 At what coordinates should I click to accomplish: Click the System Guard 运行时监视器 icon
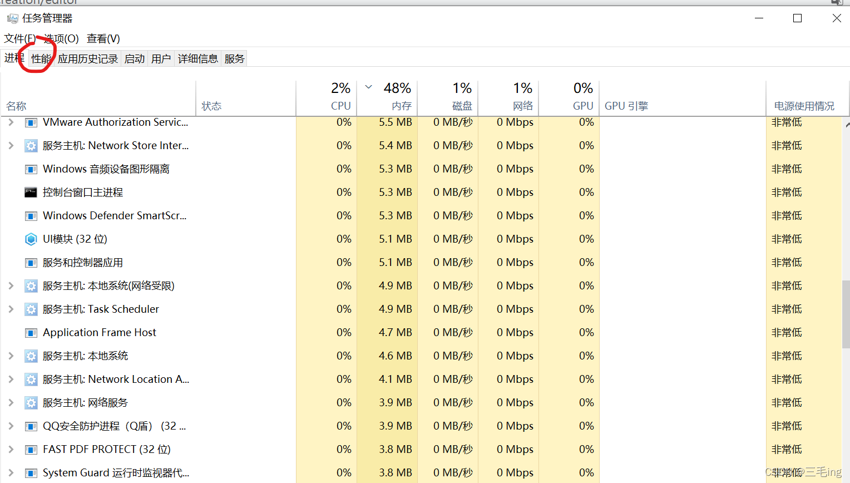coord(31,473)
